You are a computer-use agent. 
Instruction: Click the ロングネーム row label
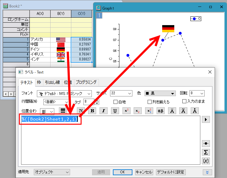tap(16, 20)
